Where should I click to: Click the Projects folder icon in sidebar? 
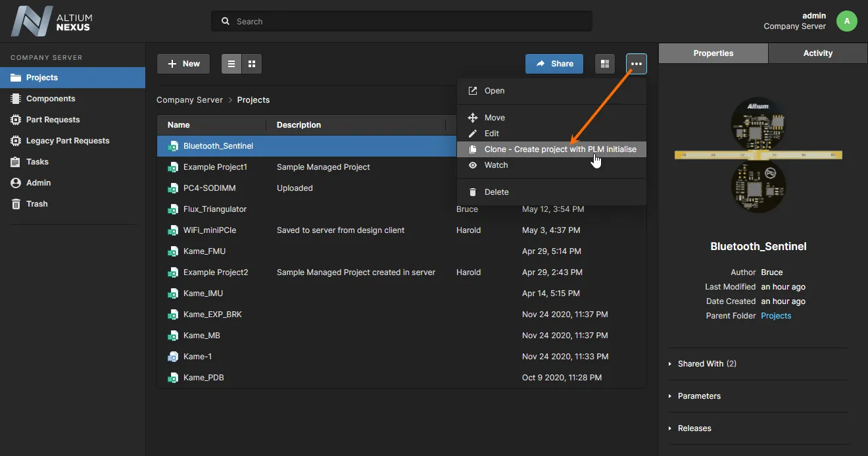(16, 78)
